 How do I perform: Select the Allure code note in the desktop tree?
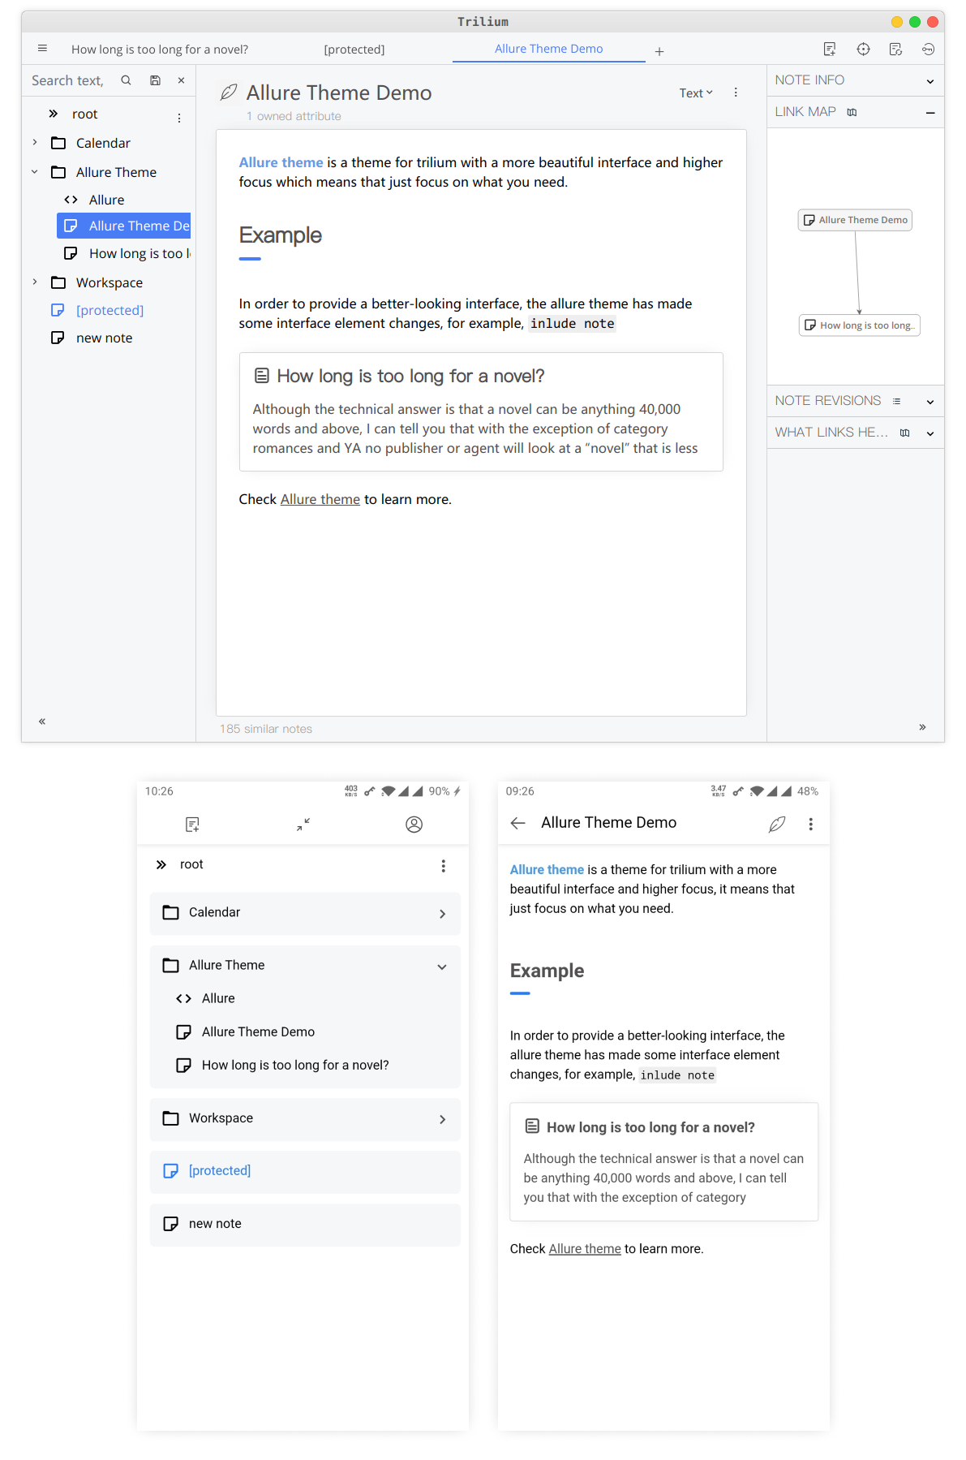coord(106,200)
